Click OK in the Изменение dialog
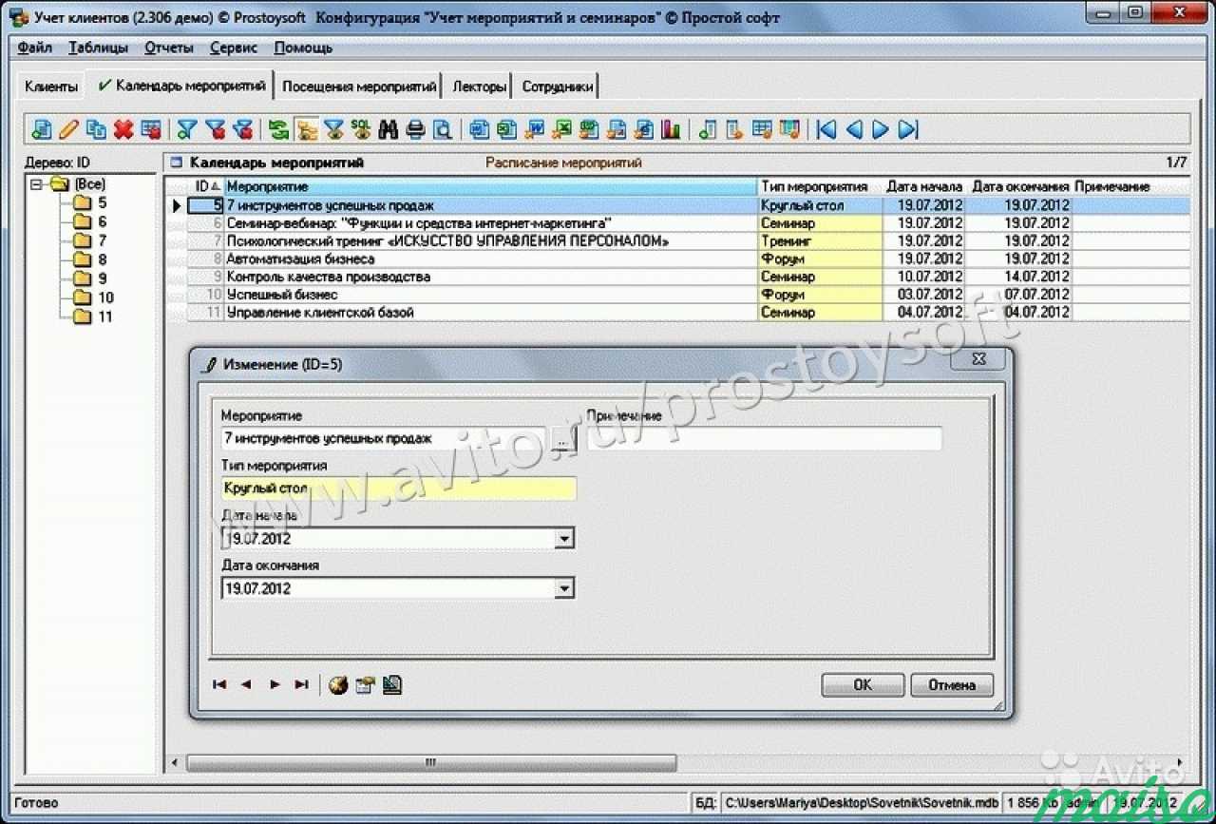This screenshot has height=824, width=1216. point(863,684)
